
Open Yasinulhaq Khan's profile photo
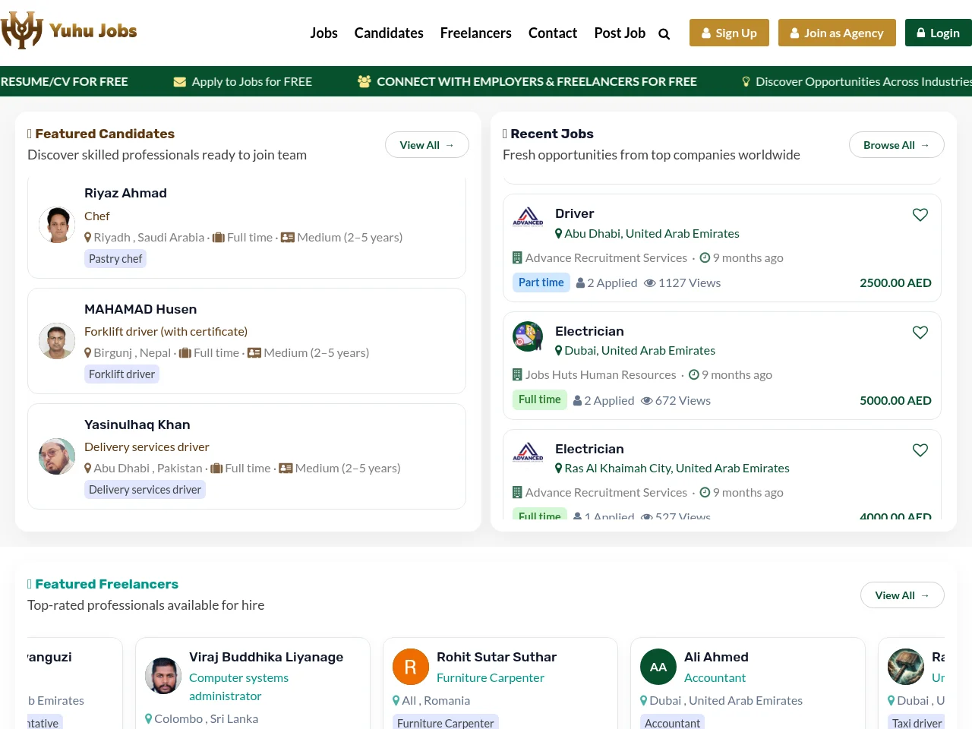click(x=57, y=456)
